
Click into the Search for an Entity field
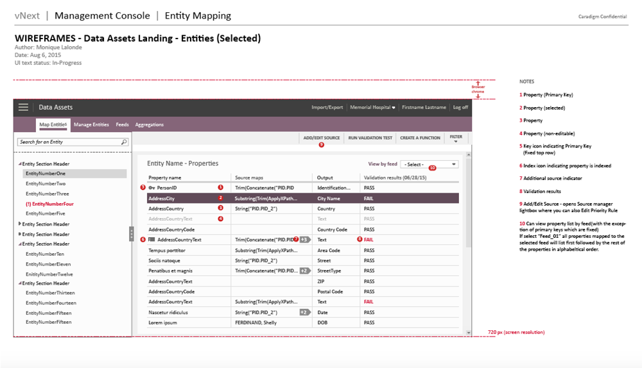[x=67, y=142]
